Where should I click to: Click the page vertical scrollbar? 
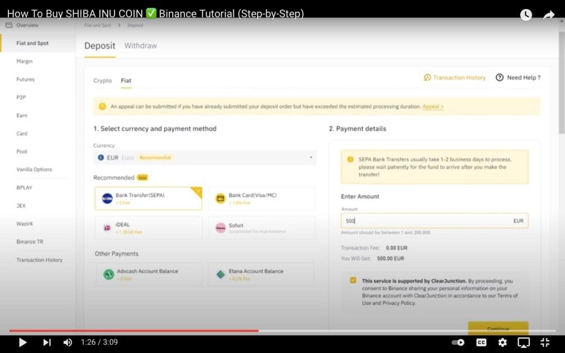pyautogui.click(x=562, y=83)
